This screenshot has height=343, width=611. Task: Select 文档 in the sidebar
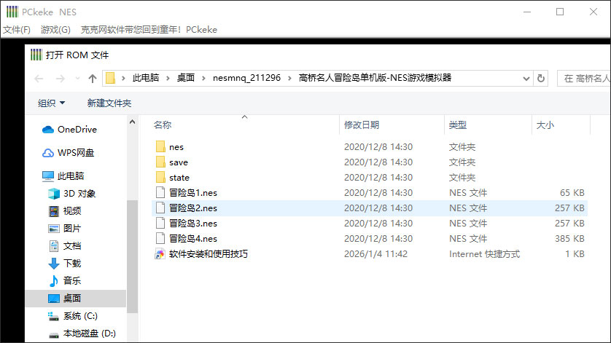coord(72,246)
